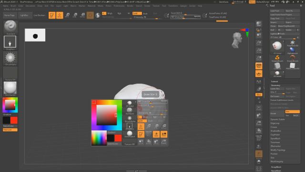Image resolution: width=305 pixels, height=172 pixels.
Task: Expand the Dynamic Subdiv section
Action: click(278, 119)
